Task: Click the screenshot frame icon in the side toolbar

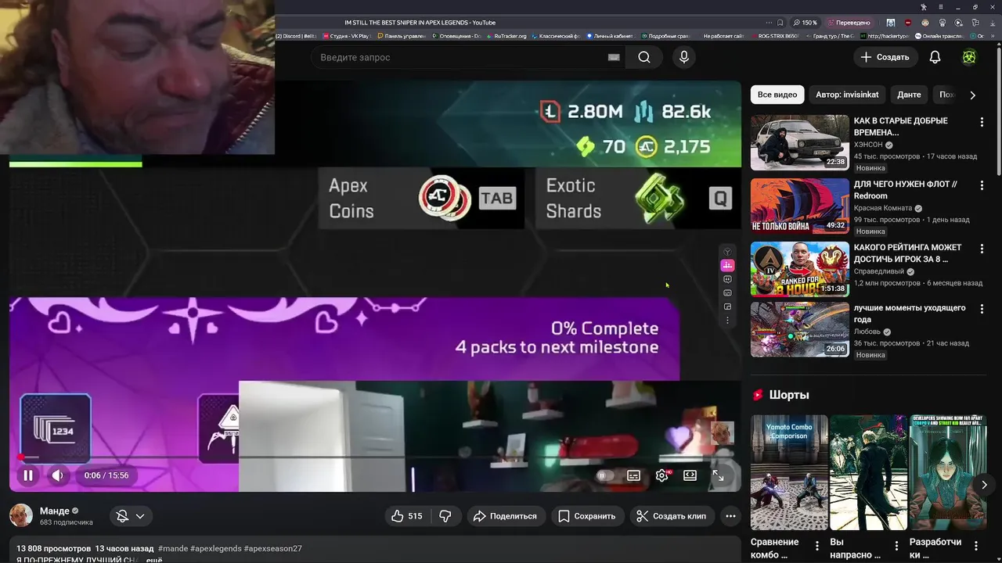Action: [x=727, y=292]
